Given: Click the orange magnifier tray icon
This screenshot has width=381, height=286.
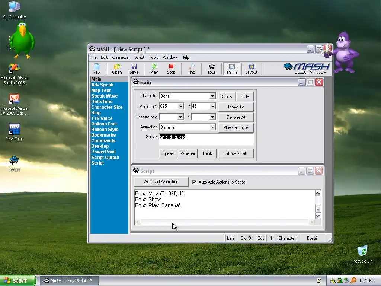Looking at the screenshot, I should point(353,280).
